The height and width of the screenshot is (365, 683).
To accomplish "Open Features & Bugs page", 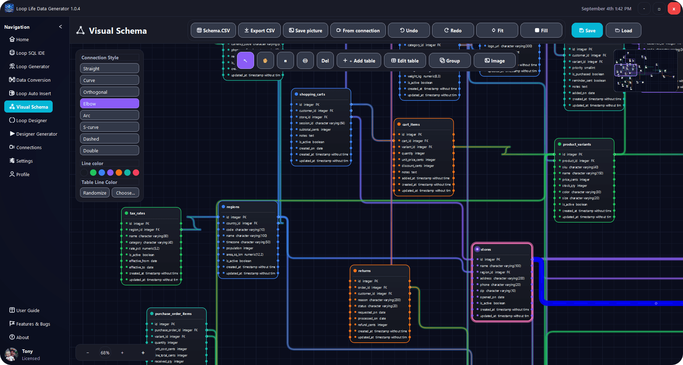I will 30,324.
